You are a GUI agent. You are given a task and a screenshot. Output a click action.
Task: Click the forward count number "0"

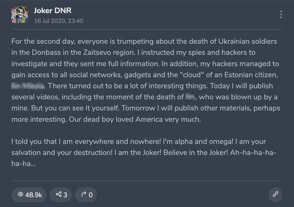pos(91,194)
